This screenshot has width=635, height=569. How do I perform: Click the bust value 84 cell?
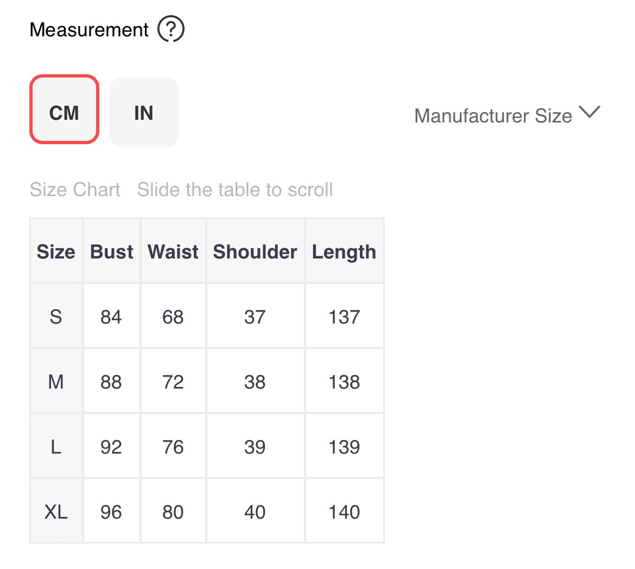[x=111, y=316]
